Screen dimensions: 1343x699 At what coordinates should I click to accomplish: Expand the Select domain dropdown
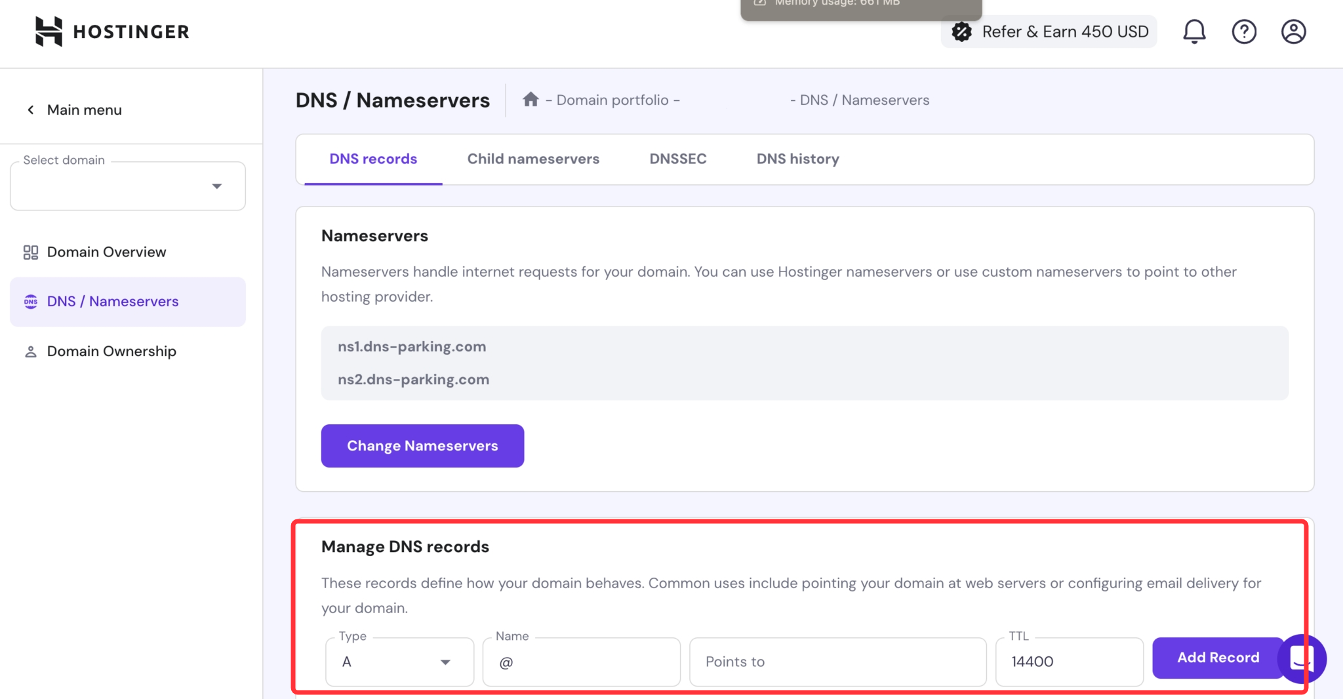tap(128, 186)
